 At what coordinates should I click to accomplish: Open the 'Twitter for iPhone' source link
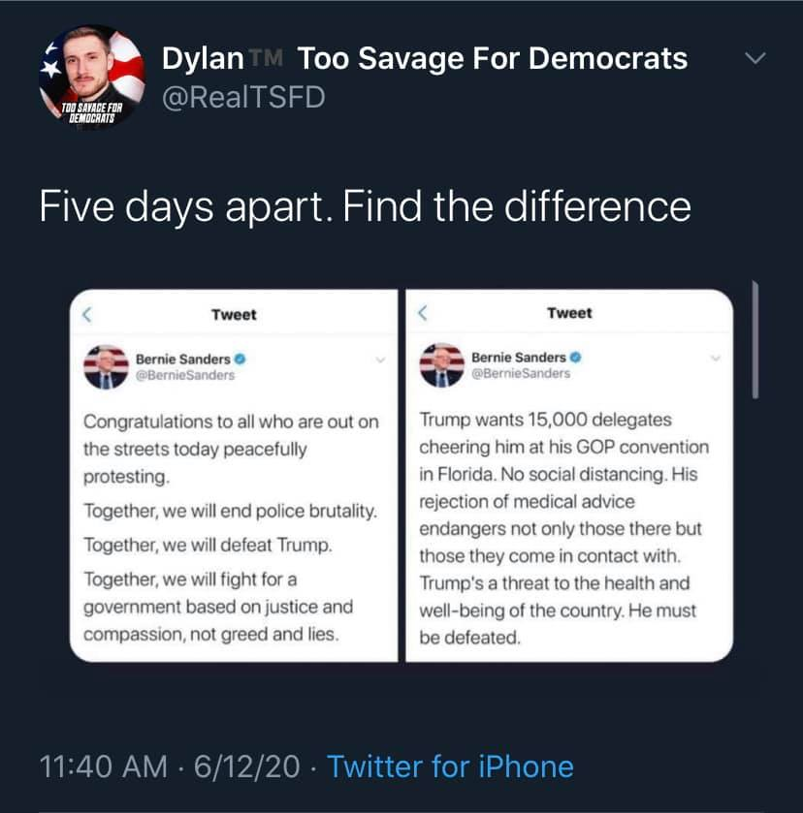point(450,767)
